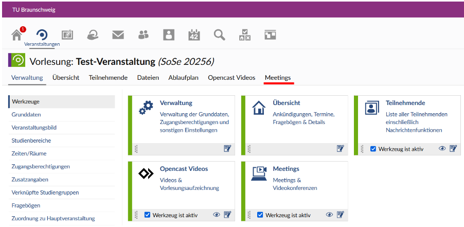This screenshot has height=227, width=464.
Task: Click the Opencast diamond logo icon
Action: 146,173
